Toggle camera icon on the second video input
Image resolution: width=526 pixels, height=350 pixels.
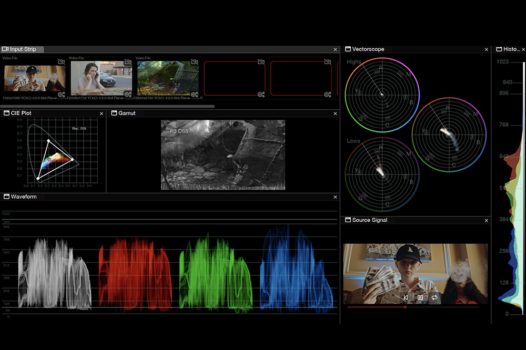[x=128, y=62]
